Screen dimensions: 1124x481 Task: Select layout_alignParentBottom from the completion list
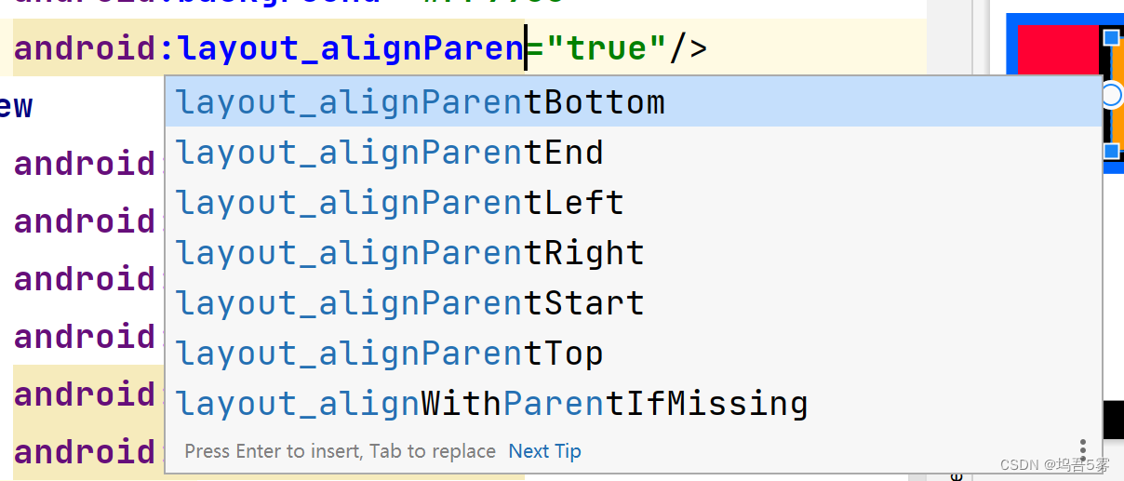421,102
